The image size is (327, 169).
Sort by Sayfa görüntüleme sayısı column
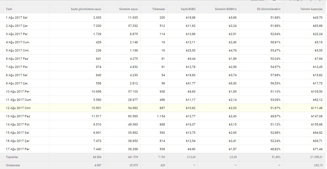tap(86, 9)
